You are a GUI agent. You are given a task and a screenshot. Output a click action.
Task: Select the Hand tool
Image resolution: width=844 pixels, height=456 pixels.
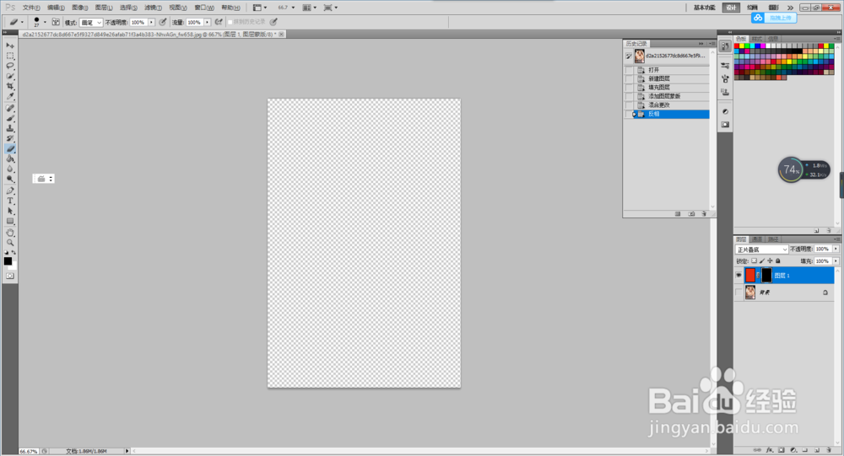(x=9, y=233)
